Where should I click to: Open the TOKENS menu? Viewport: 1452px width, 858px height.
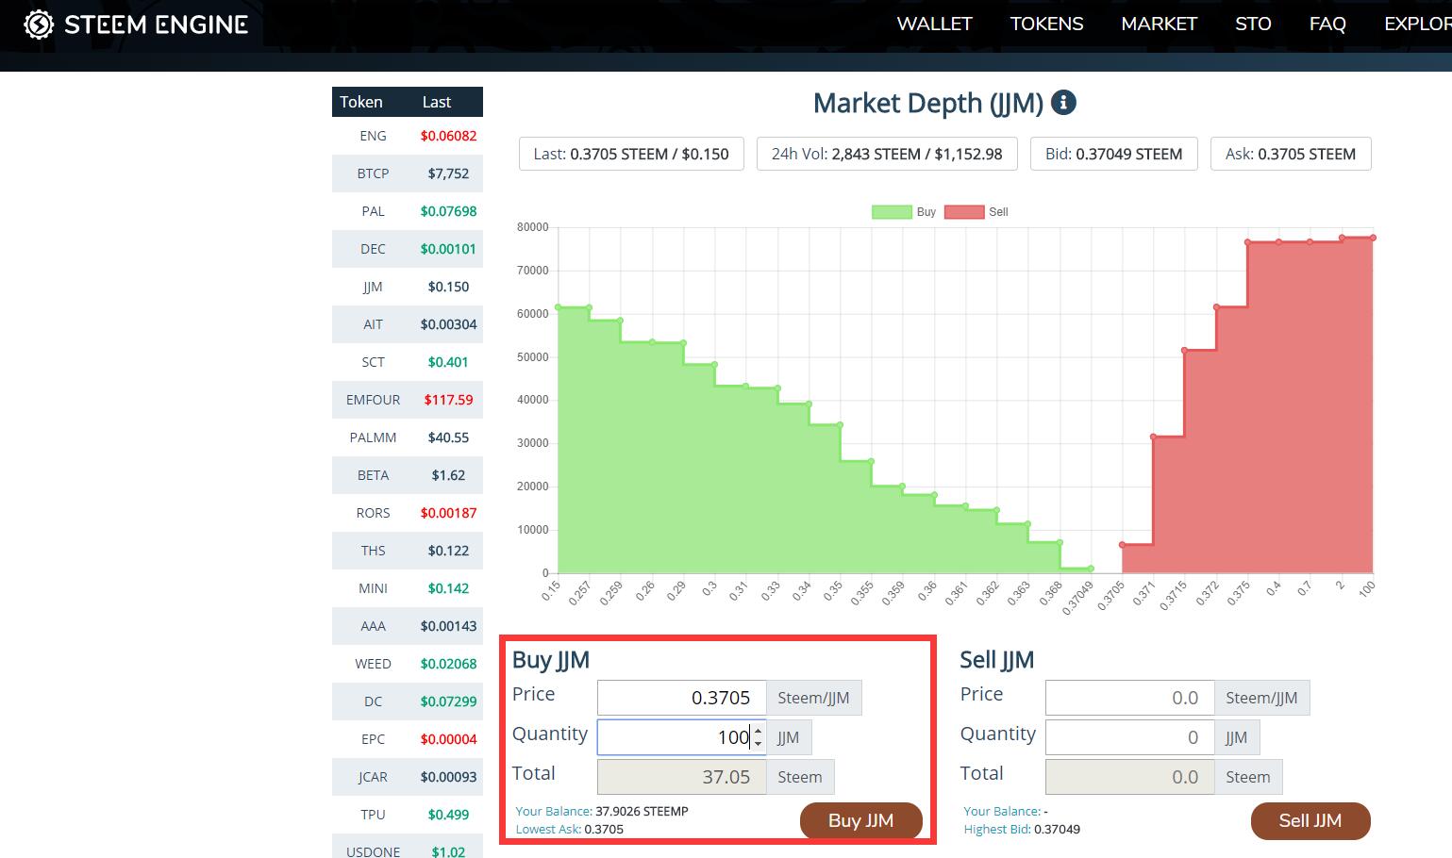click(x=1046, y=24)
